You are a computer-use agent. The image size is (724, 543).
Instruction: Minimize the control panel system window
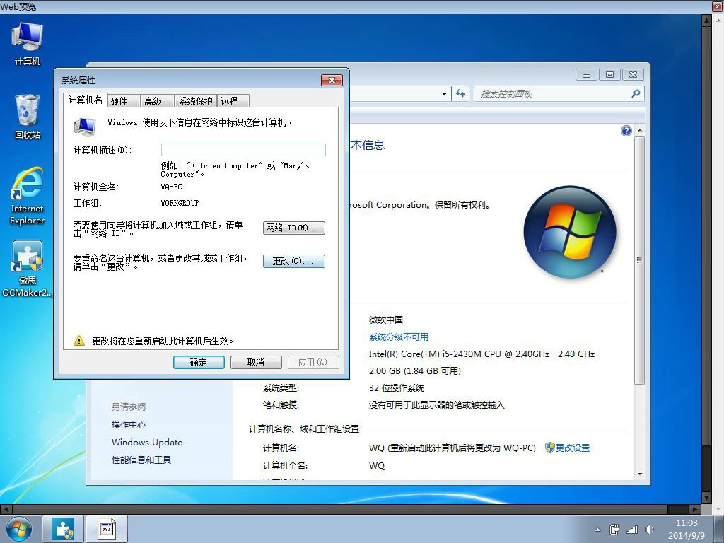pyautogui.click(x=586, y=75)
